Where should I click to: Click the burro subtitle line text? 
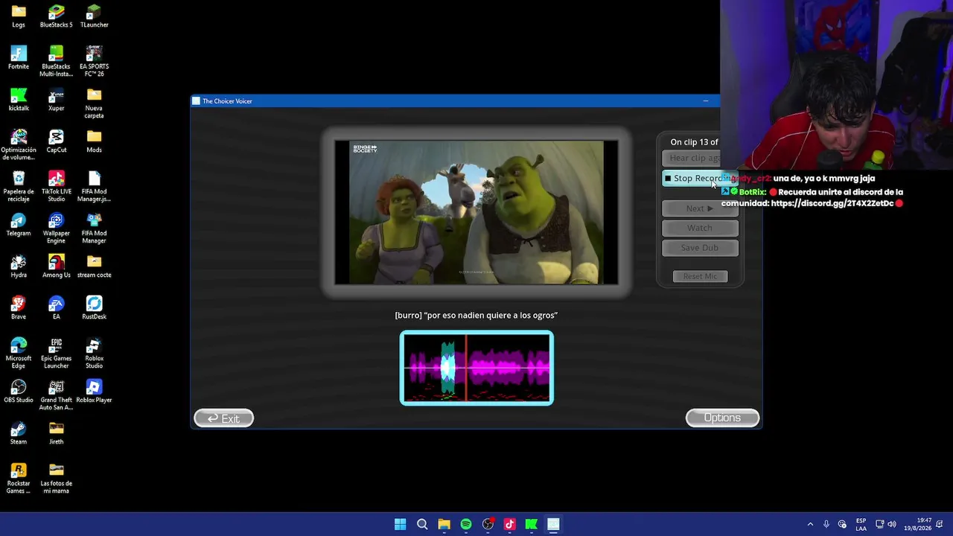click(x=476, y=315)
